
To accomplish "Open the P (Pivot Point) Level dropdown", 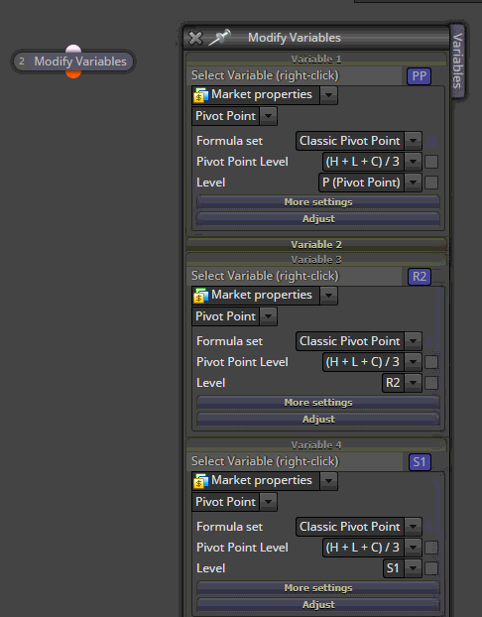I will [x=414, y=183].
